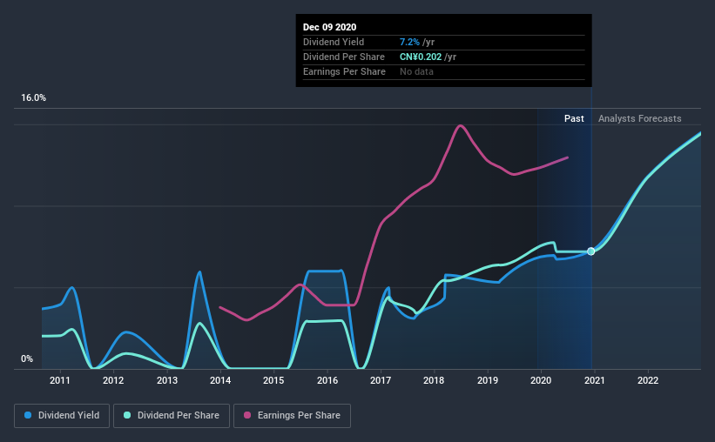Click the 16.0% y-axis label

point(33,98)
